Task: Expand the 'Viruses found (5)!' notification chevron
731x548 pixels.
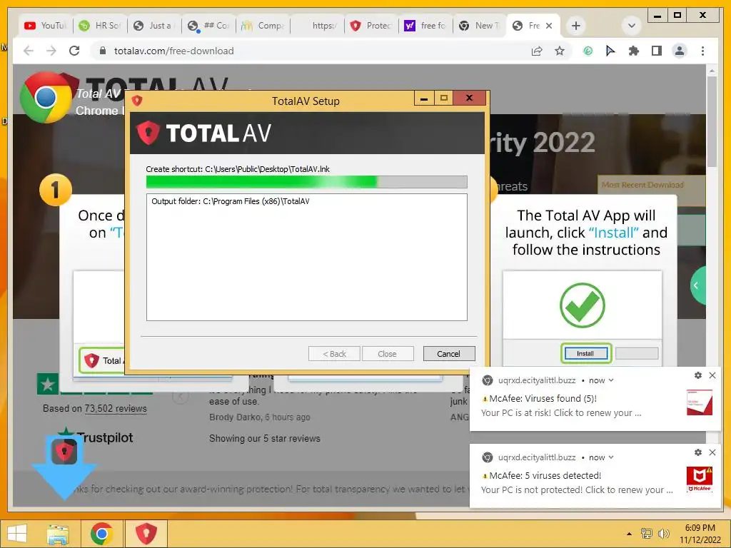Action: click(x=611, y=380)
